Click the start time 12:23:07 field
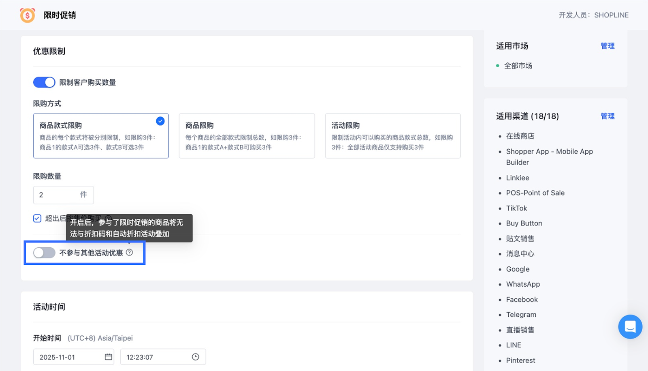Image resolution: width=648 pixels, height=371 pixels. (163, 357)
